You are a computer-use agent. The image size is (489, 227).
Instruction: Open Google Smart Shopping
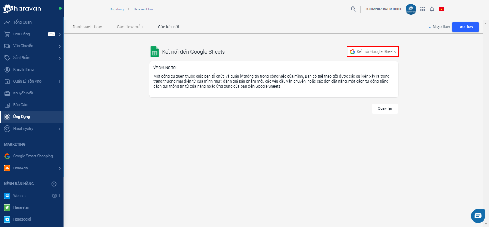tap(33, 156)
